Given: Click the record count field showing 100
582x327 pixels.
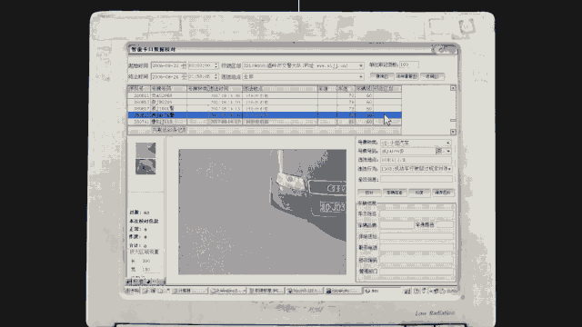Looking at the screenshot, I should pos(408,64).
